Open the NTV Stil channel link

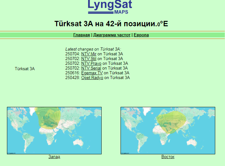pyautogui.click(x=89, y=58)
